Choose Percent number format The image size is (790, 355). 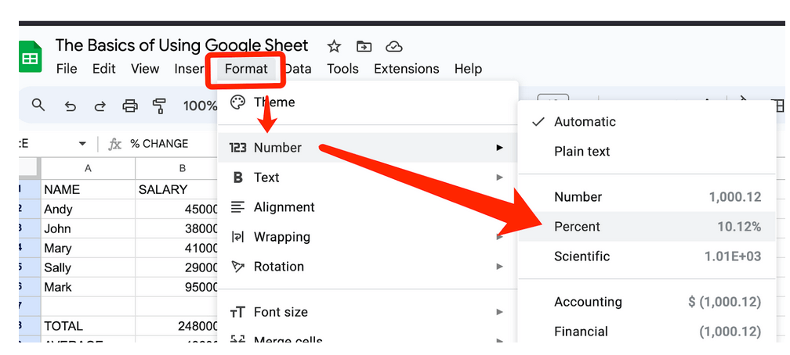coord(577,227)
